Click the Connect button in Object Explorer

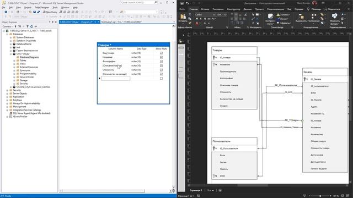tap(7, 26)
